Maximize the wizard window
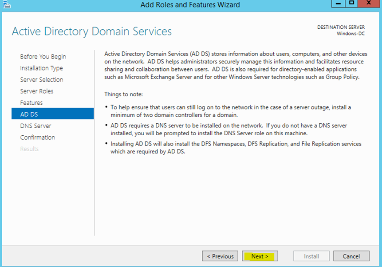382x267 pixels. [x=351, y=4]
